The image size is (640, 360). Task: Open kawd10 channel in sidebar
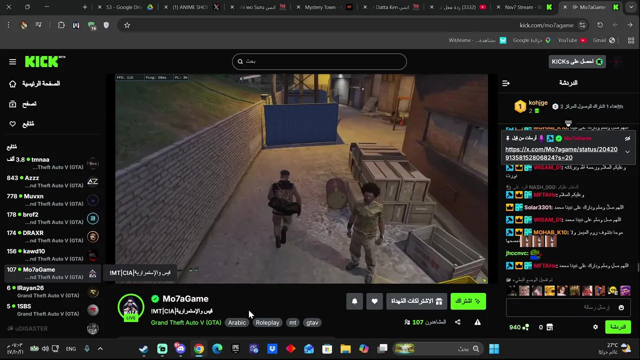52,255
